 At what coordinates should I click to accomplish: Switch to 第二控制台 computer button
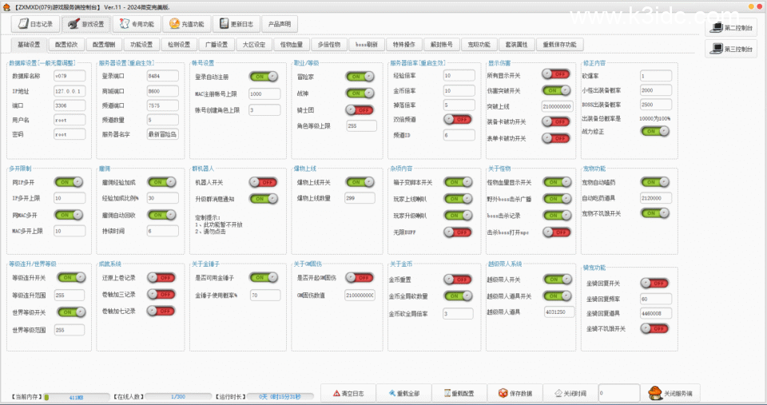click(733, 28)
